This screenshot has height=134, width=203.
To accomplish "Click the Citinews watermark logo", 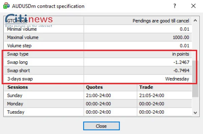I will tap(29, 20).
